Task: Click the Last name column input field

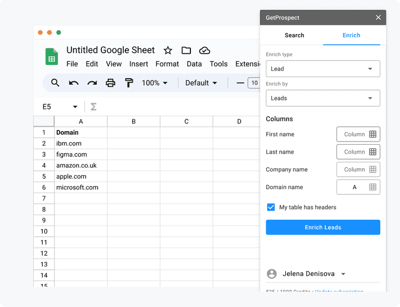Action: tap(354, 152)
